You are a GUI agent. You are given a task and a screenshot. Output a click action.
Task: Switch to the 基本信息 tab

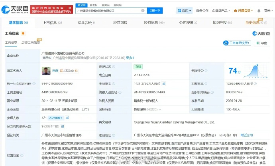(x=18, y=23)
